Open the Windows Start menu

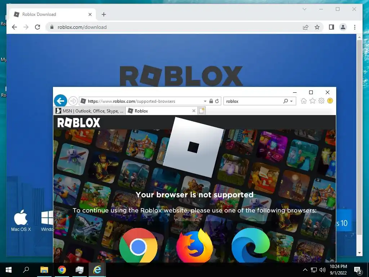9,270
